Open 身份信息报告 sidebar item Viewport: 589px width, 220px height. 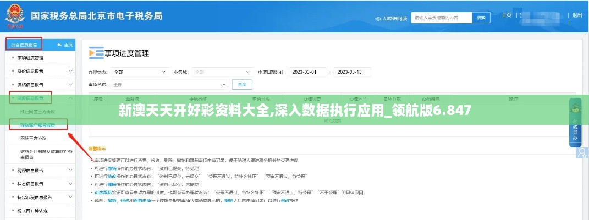point(30,71)
